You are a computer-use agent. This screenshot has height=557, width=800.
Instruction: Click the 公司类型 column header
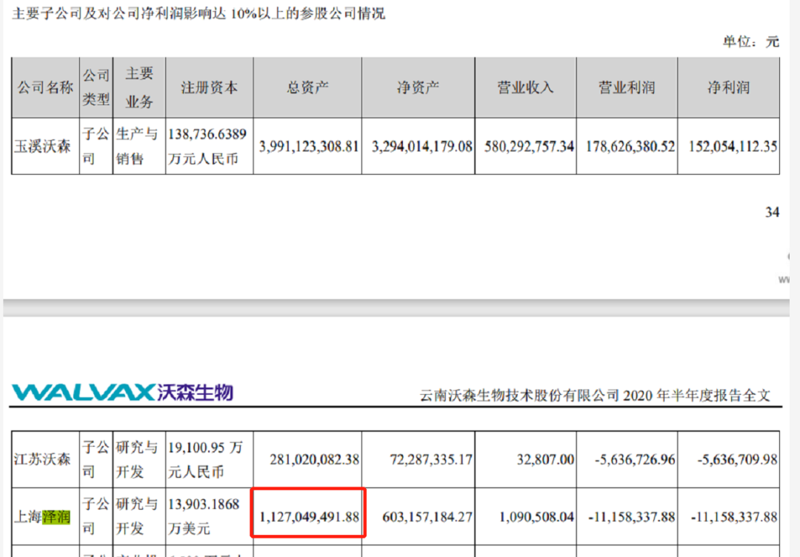pos(96,87)
